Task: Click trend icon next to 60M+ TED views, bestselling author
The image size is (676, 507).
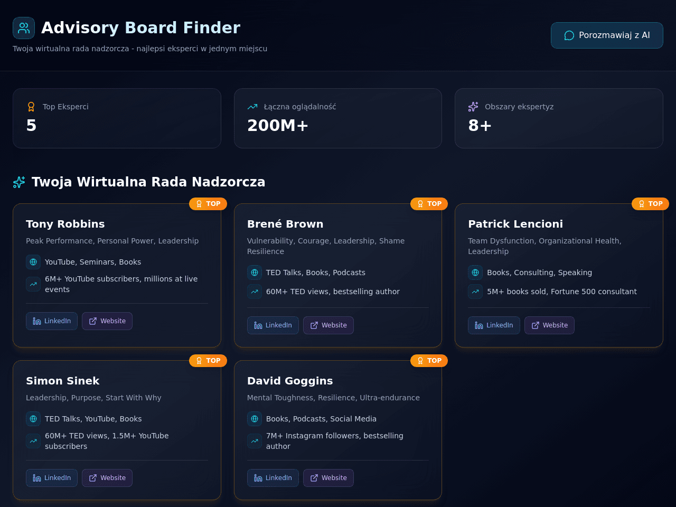Action: click(x=255, y=292)
